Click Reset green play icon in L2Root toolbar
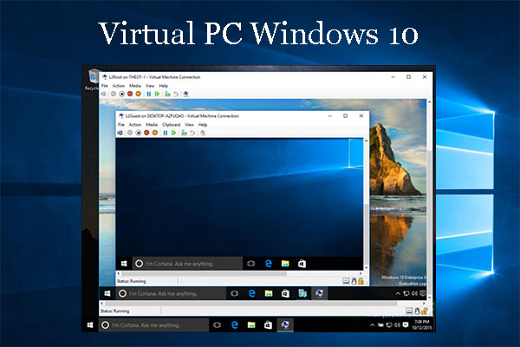This screenshot has width=520, height=347. tap(157, 94)
